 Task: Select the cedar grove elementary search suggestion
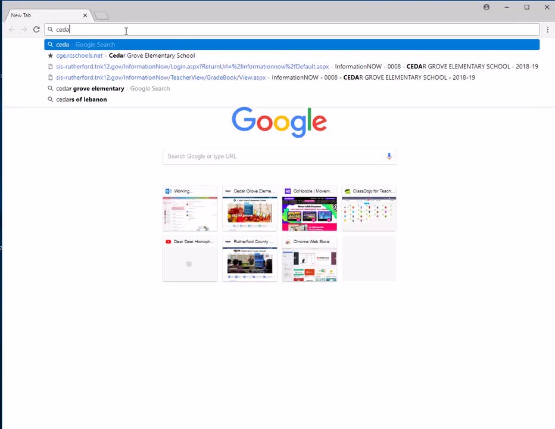pyautogui.click(x=89, y=88)
